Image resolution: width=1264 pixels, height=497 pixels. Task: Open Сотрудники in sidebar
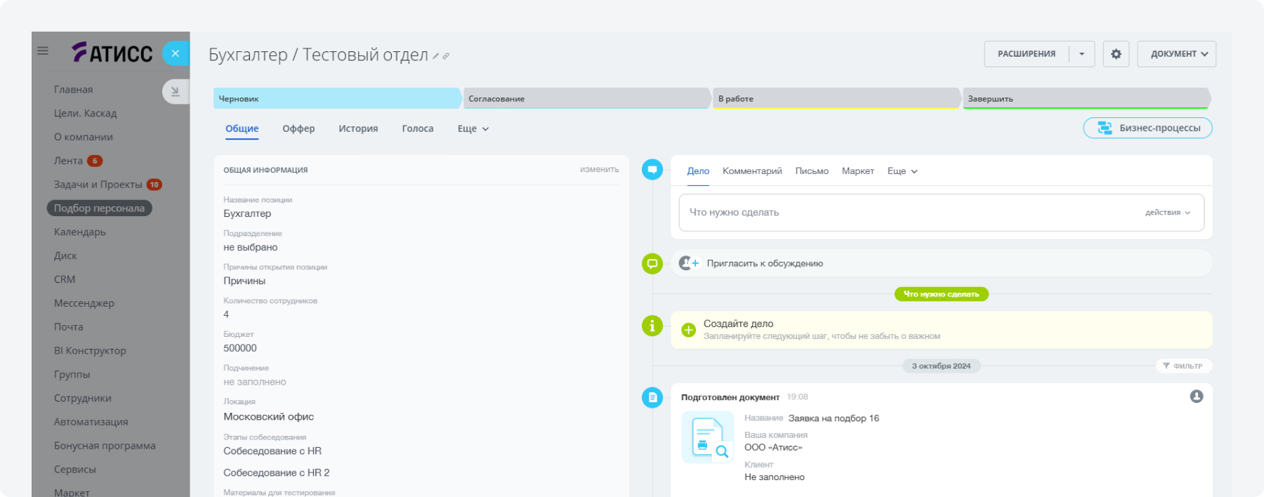pos(82,398)
